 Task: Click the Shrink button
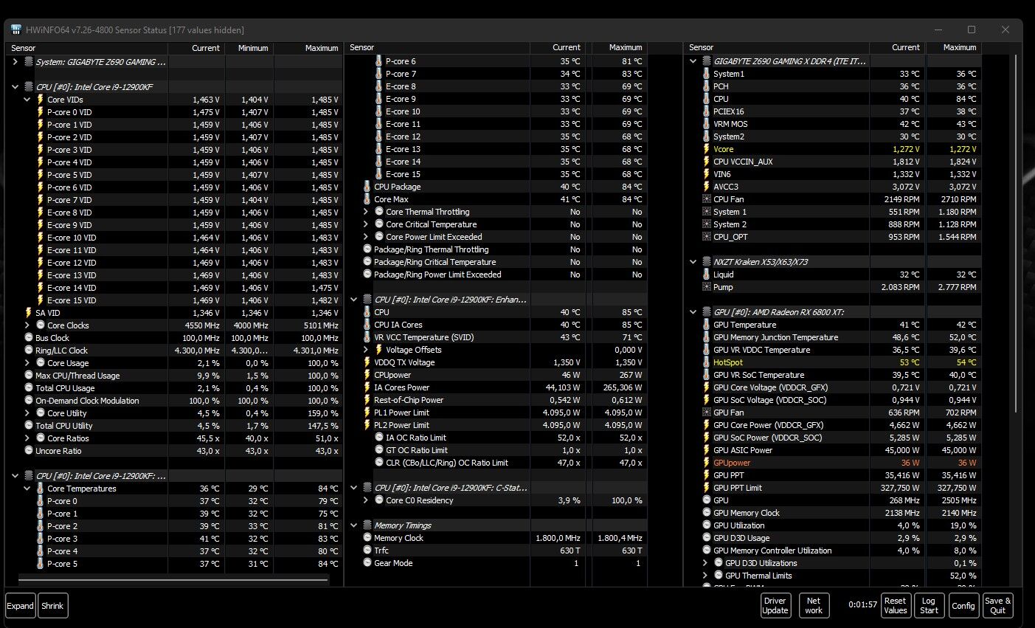click(52, 606)
